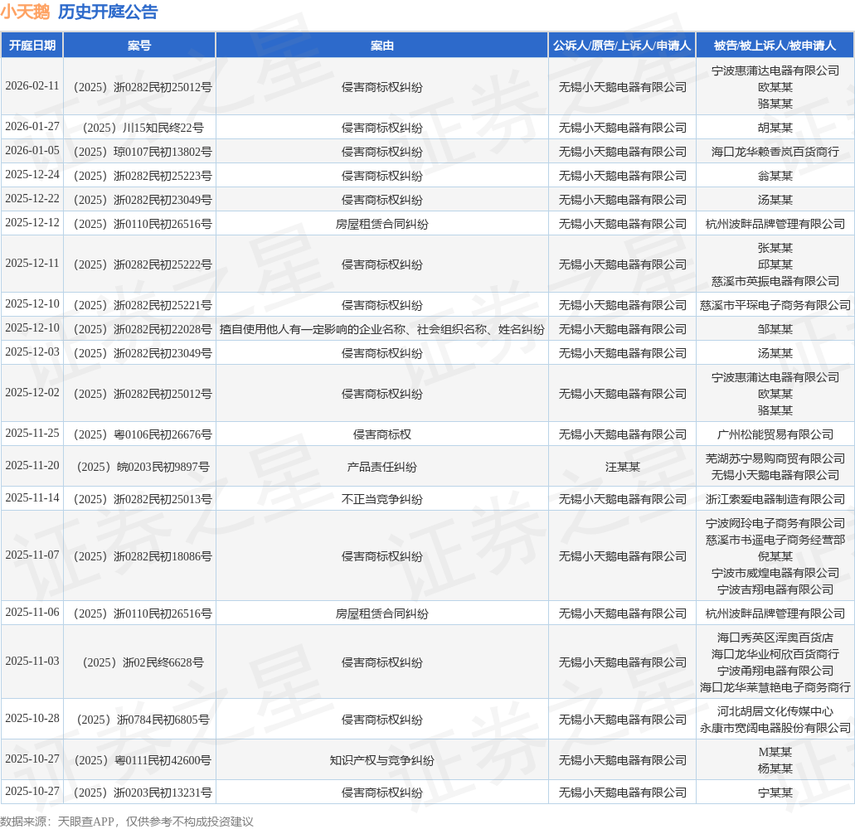Image resolution: width=855 pixels, height=829 pixels.
Task: Click the 案由 column header
Action: [x=381, y=46]
